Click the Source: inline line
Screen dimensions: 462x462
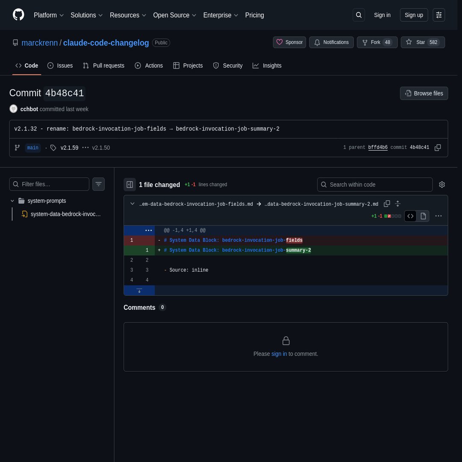(186, 270)
